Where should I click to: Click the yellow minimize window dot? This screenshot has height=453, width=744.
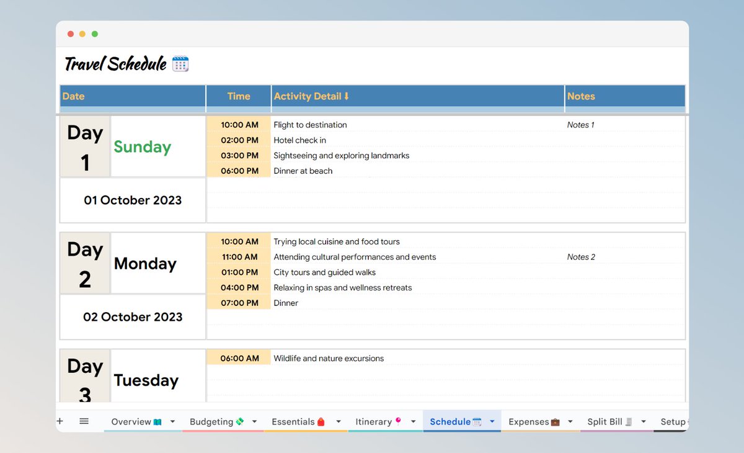(82, 34)
